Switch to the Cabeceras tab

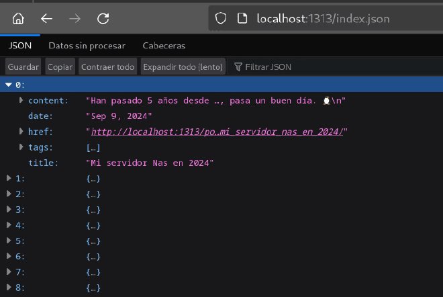click(164, 46)
